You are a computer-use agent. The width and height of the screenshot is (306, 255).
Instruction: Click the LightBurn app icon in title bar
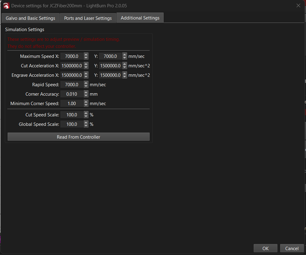tap(6, 6)
